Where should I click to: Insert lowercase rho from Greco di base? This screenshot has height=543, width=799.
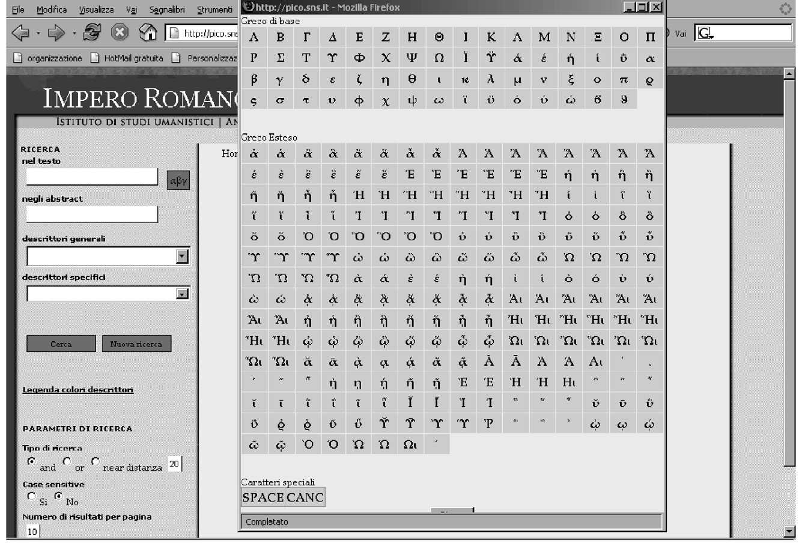tap(650, 79)
